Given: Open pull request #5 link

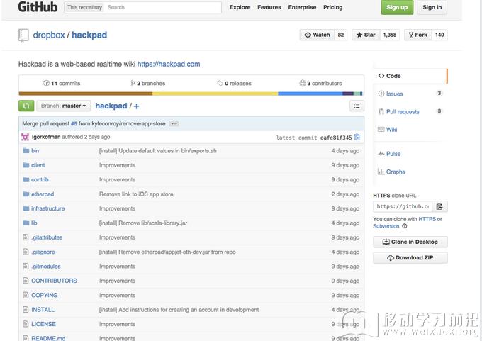Looking at the screenshot, I should point(74,123).
